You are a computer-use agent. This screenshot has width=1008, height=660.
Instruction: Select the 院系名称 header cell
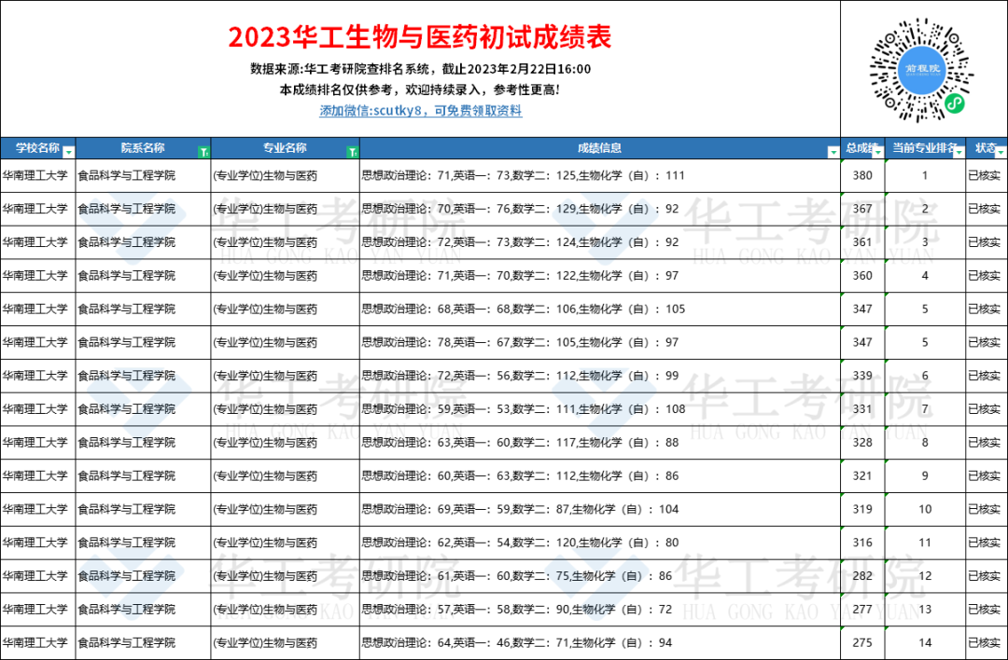click(143, 148)
